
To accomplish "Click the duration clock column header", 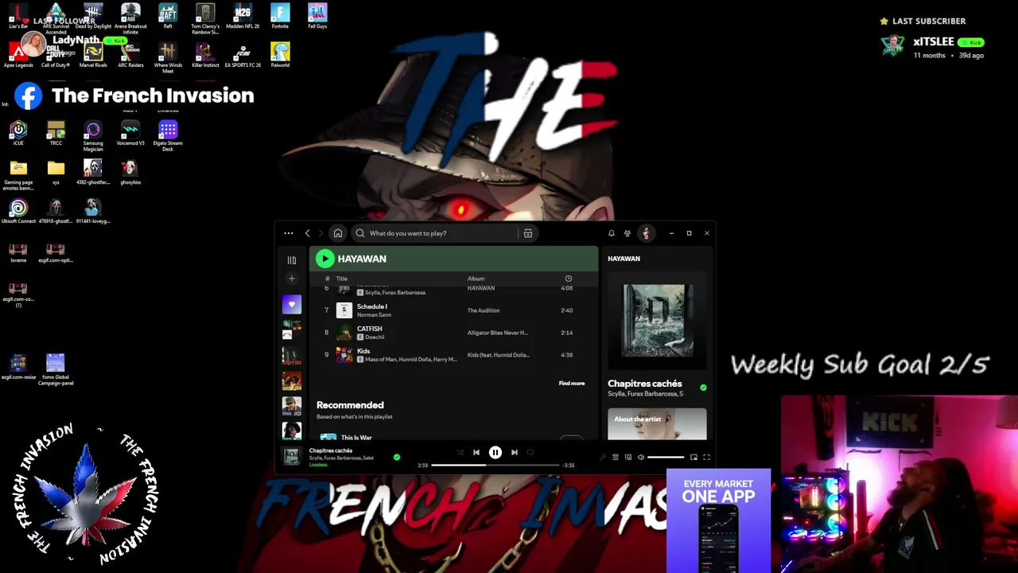I will click(x=568, y=279).
